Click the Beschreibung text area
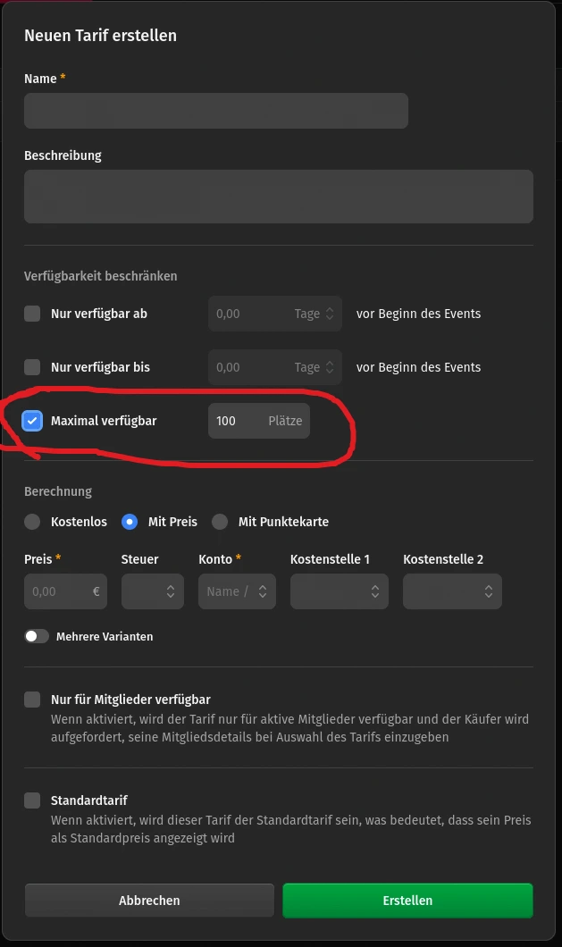This screenshot has height=947, width=562. [279, 197]
